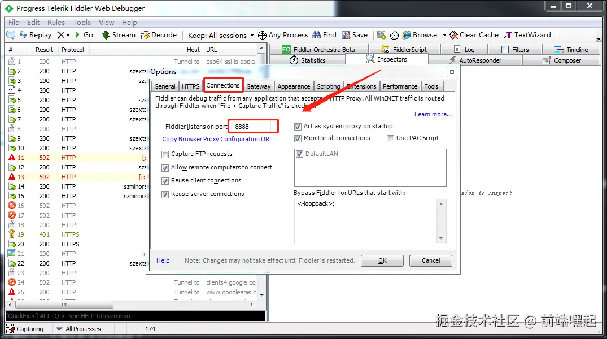The image size is (607, 339).
Task: Select the Scripting tab in Options
Action: (328, 86)
